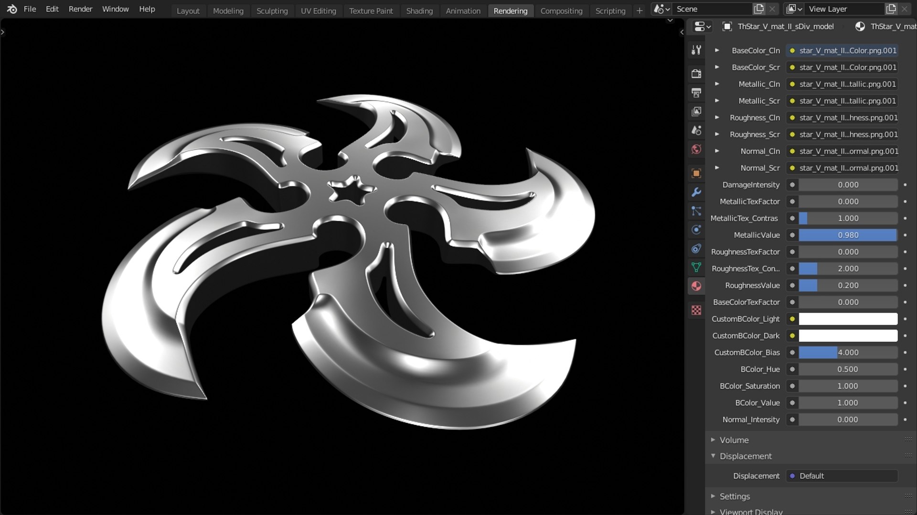Screen dimensions: 917x515
Task: Open BaseColor_Scr texture link field
Action: 842,67
